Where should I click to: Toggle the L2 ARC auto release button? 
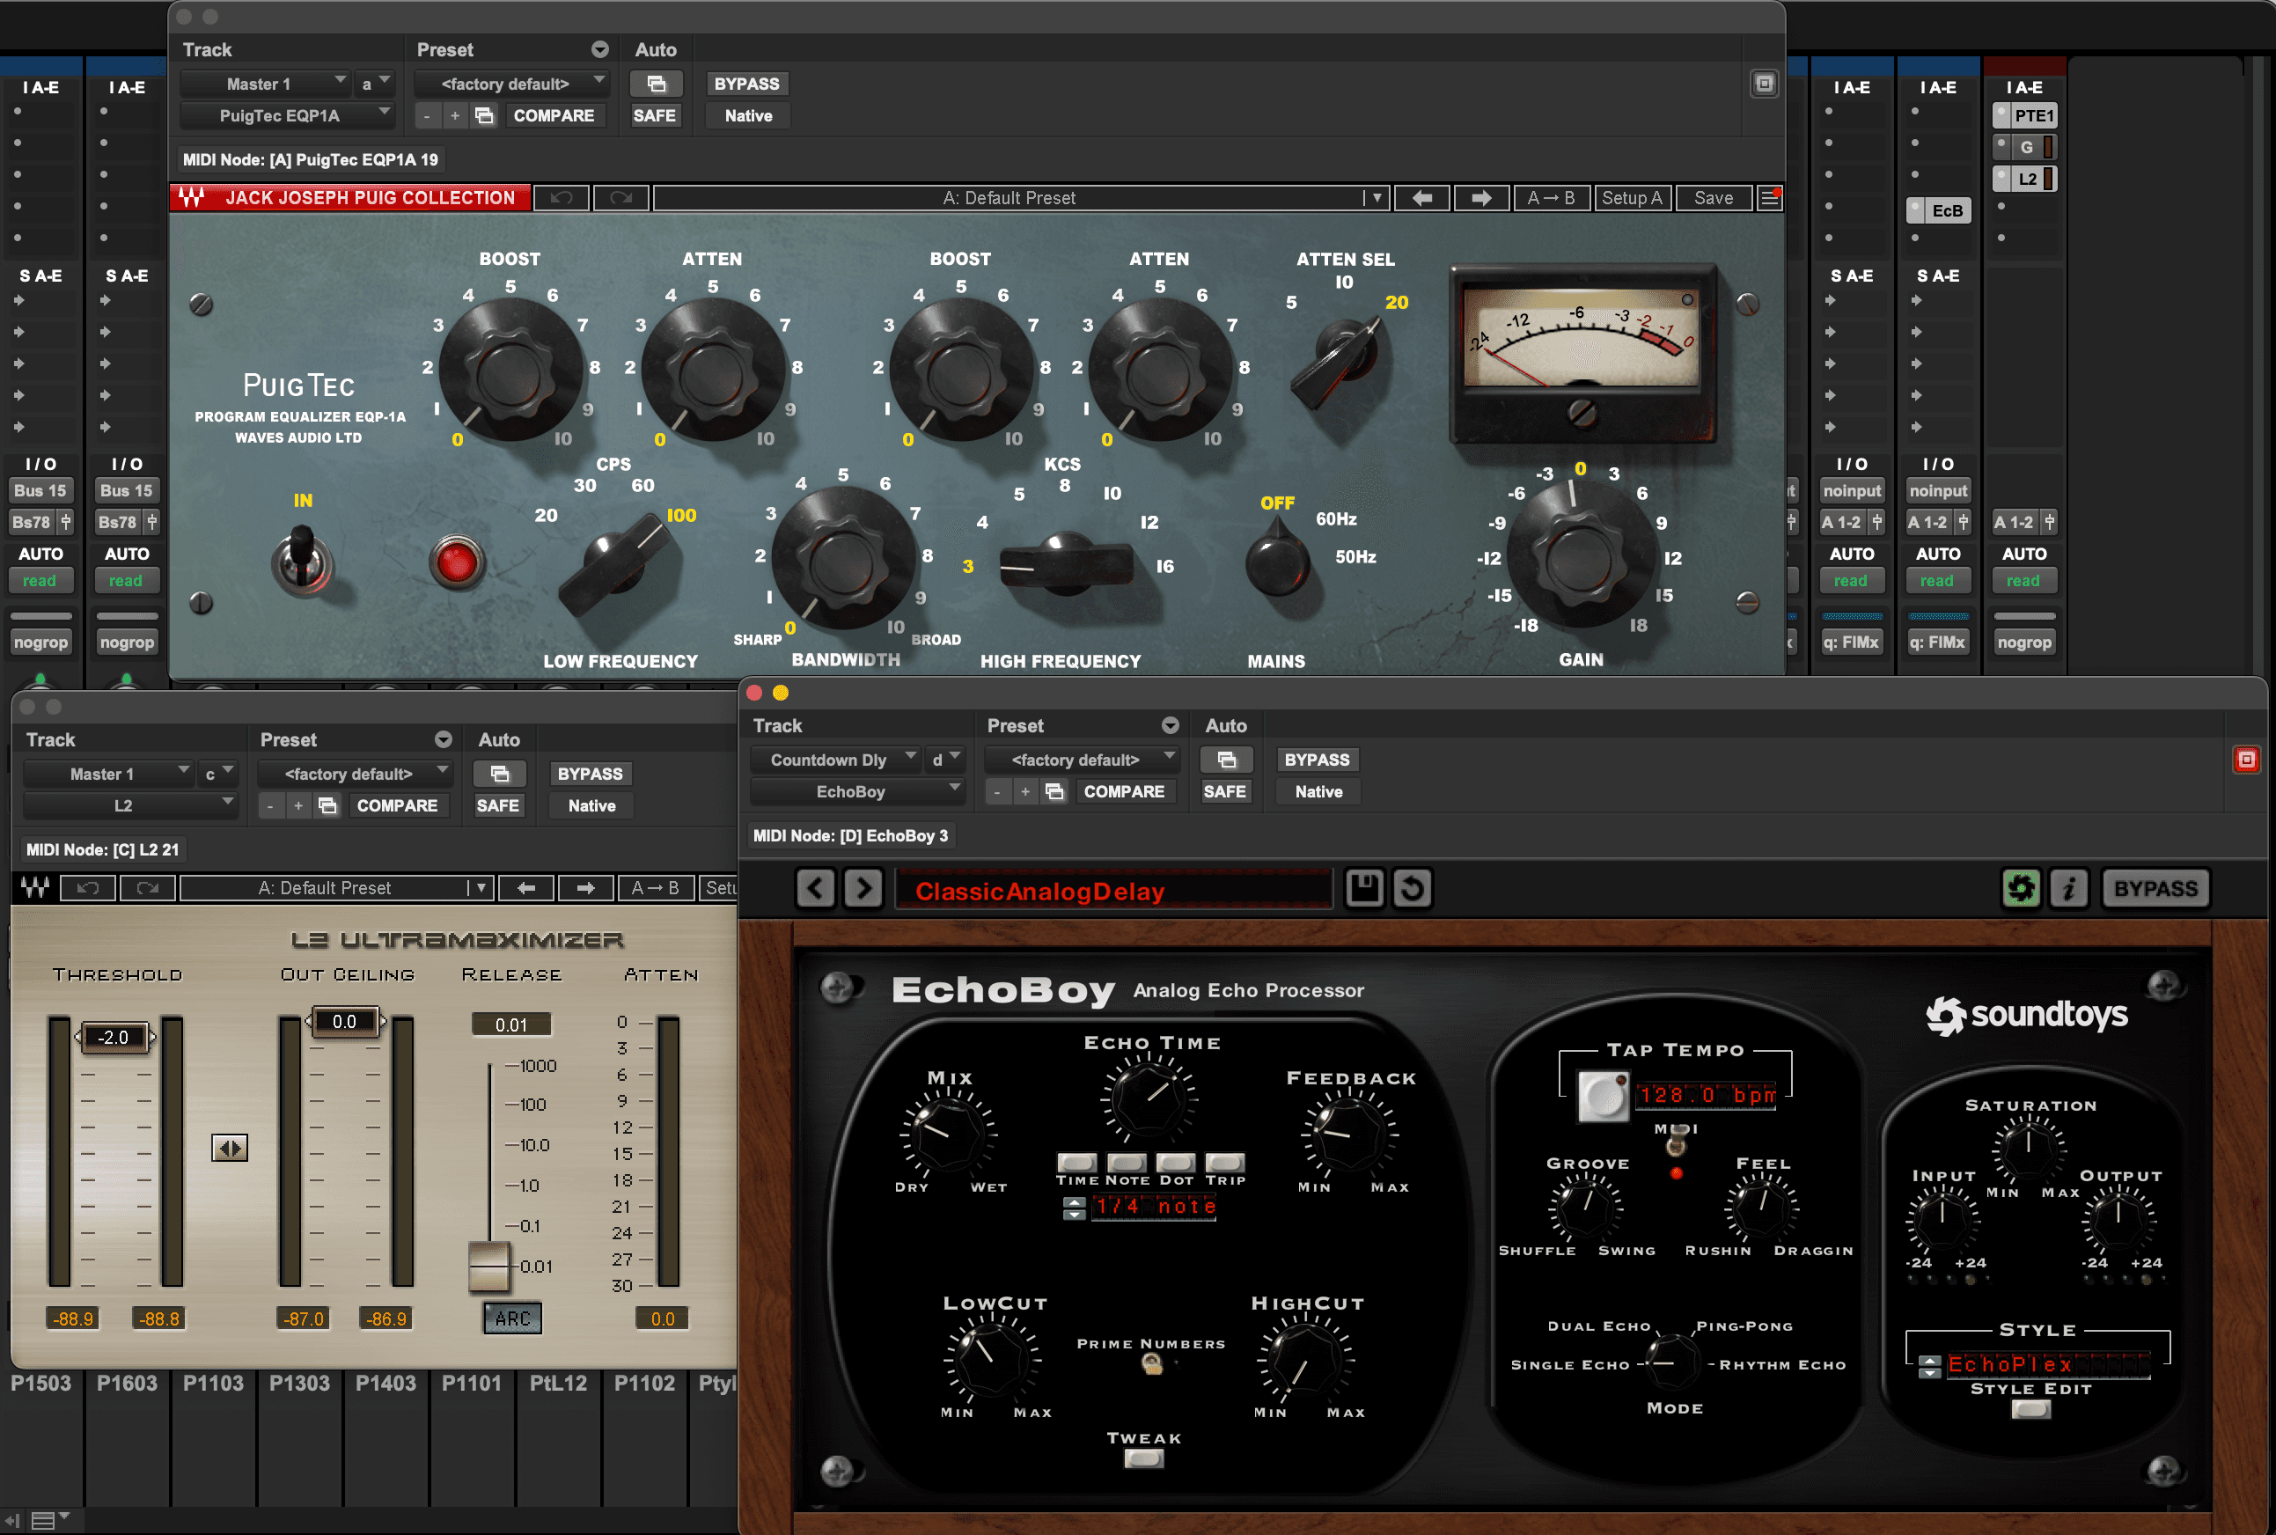click(512, 1318)
